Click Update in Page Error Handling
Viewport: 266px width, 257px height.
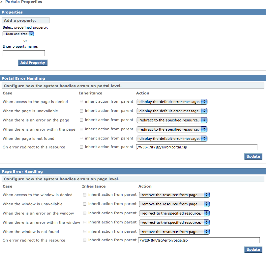(x=253, y=250)
